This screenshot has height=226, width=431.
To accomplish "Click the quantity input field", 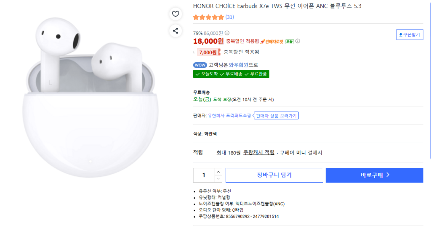I will click(x=204, y=175).
